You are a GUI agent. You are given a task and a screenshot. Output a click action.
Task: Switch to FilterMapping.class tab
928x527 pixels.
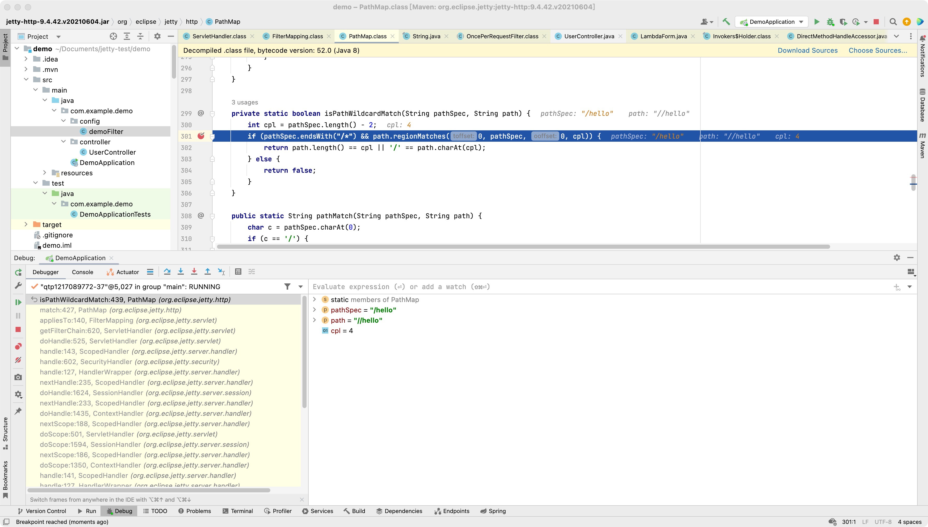pyautogui.click(x=297, y=36)
